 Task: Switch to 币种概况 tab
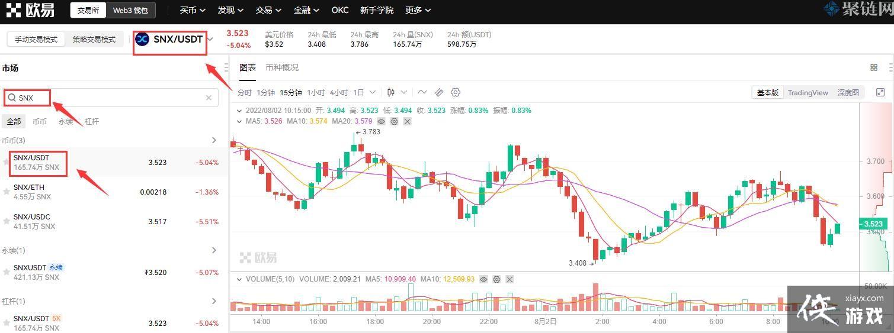coord(282,67)
